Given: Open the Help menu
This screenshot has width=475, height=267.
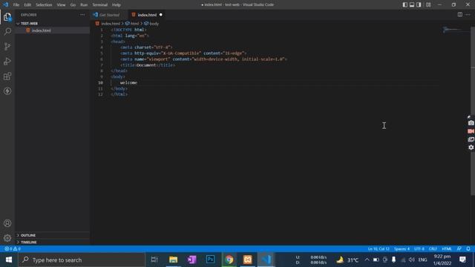Looking at the screenshot, I should click(117, 5).
